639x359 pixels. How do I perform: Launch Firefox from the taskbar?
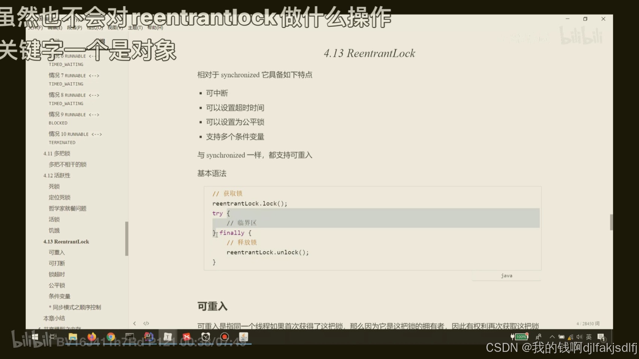(x=92, y=337)
